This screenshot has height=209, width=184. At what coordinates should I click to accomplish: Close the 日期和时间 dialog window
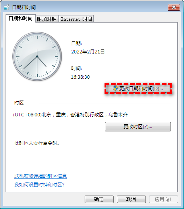(174, 8)
